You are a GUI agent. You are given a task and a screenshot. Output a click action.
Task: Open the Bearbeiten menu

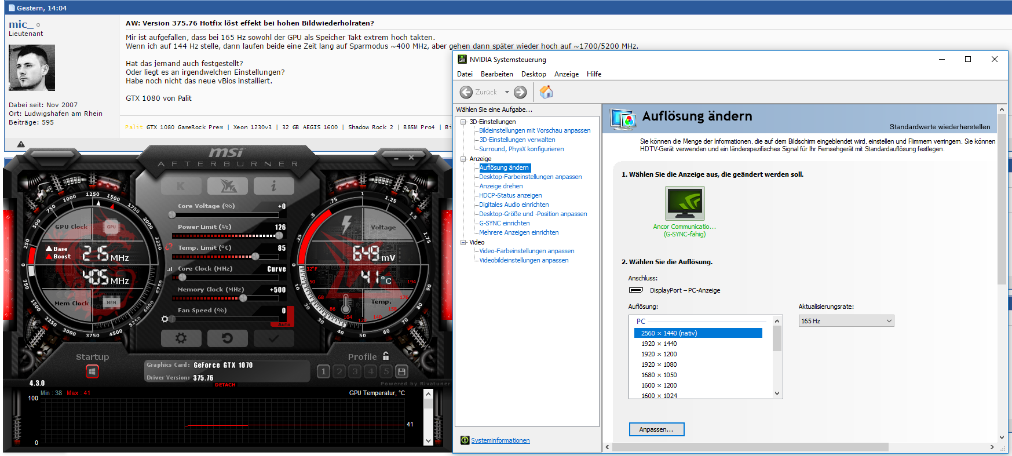coord(497,74)
